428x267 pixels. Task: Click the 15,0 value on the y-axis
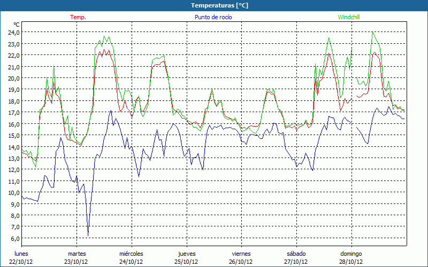(x=14, y=136)
